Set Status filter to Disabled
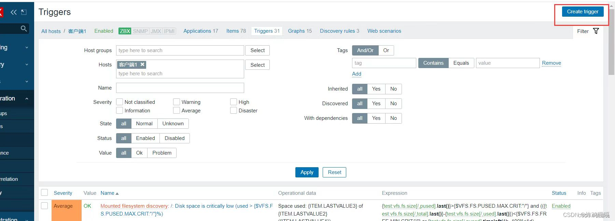 (174, 138)
